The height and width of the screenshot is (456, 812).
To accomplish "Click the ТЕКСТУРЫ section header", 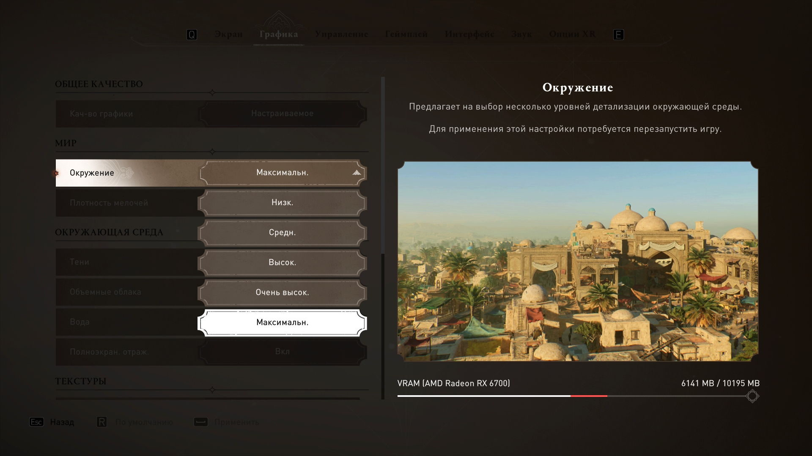I will click(80, 381).
